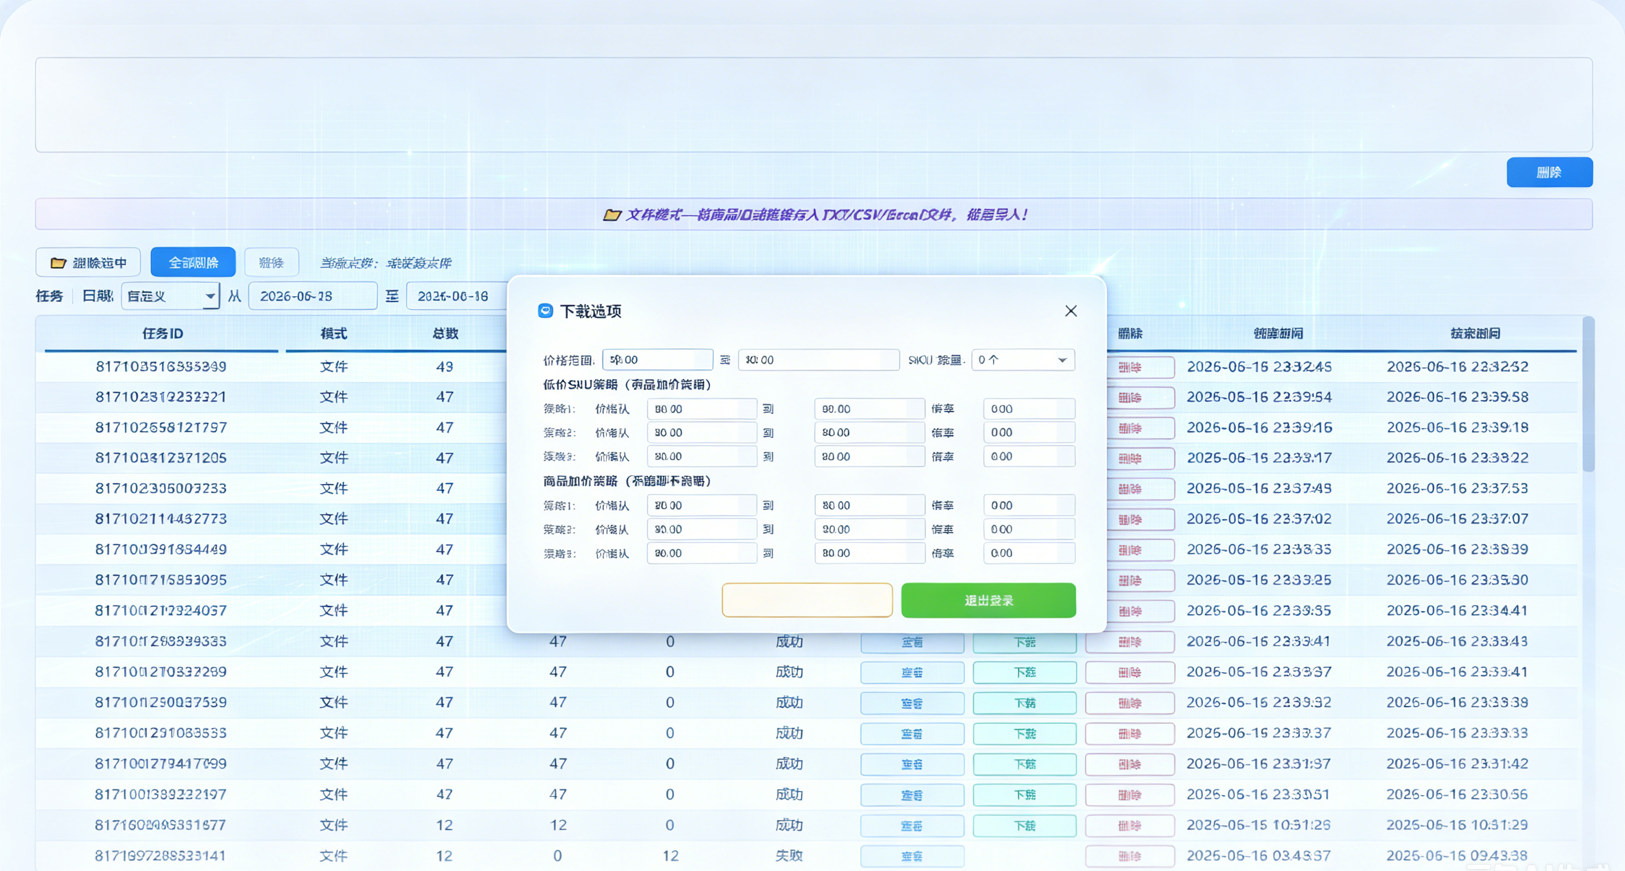Click the 总数 column header

pyautogui.click(x=446, y=333)
